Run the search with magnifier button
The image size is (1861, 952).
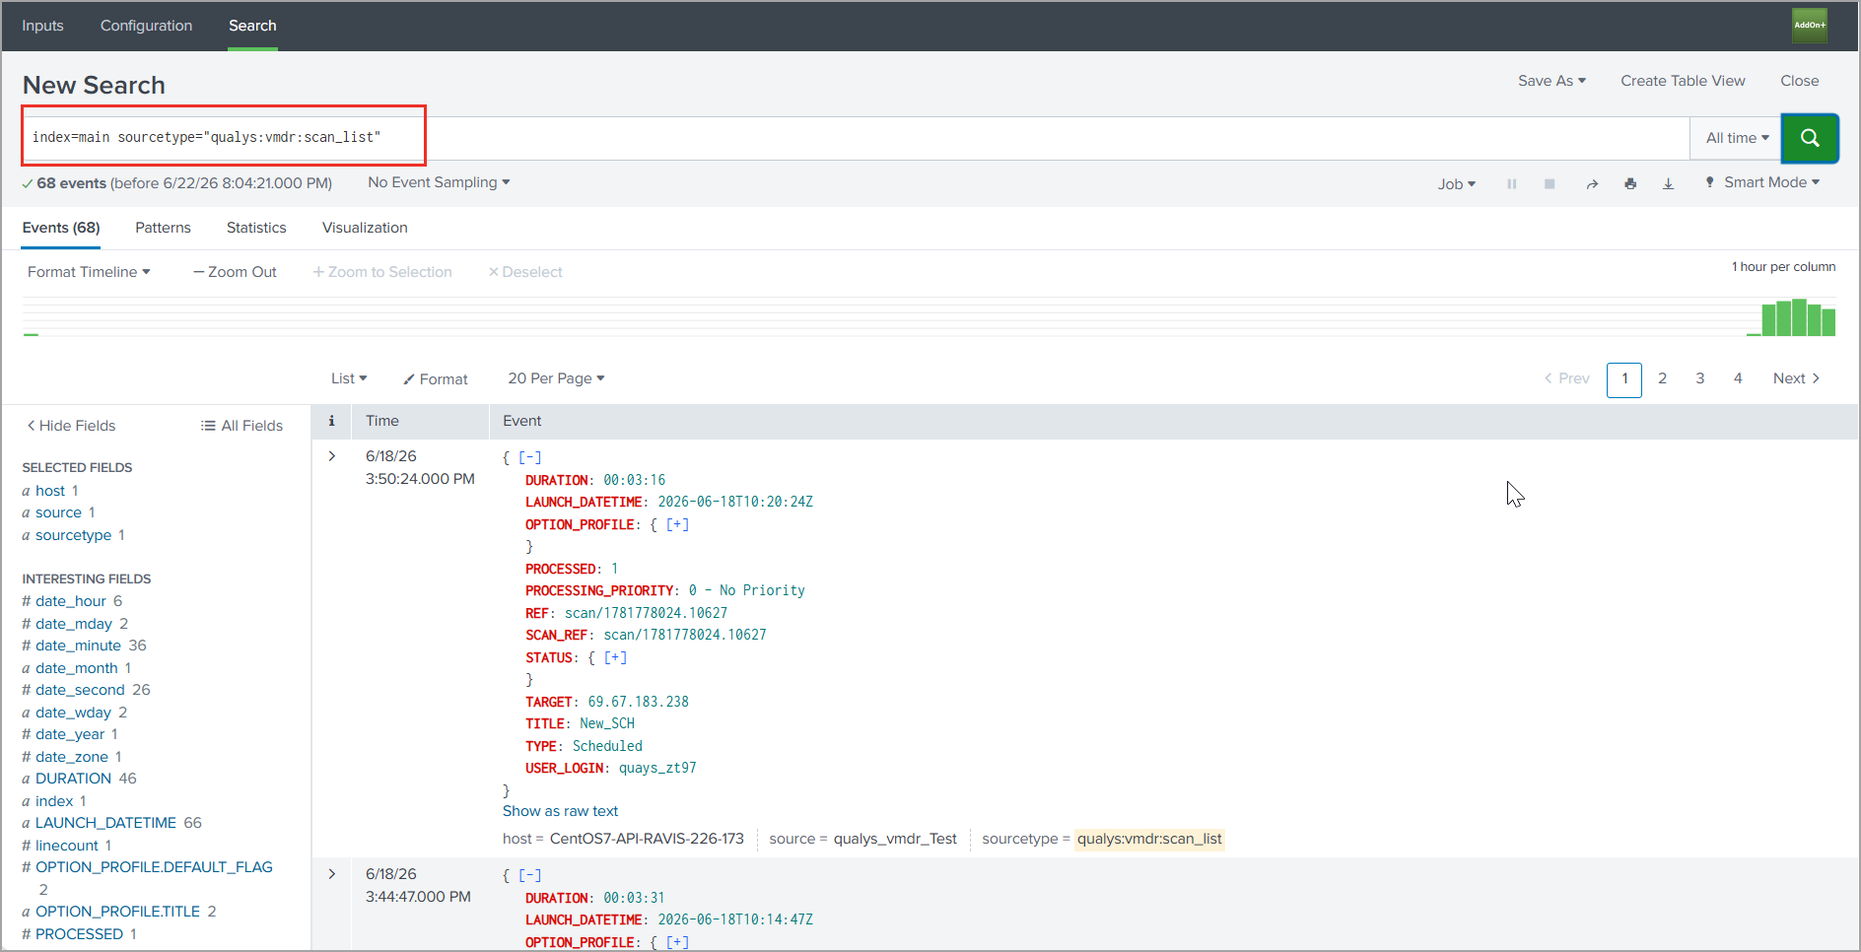coord(1810,138)
